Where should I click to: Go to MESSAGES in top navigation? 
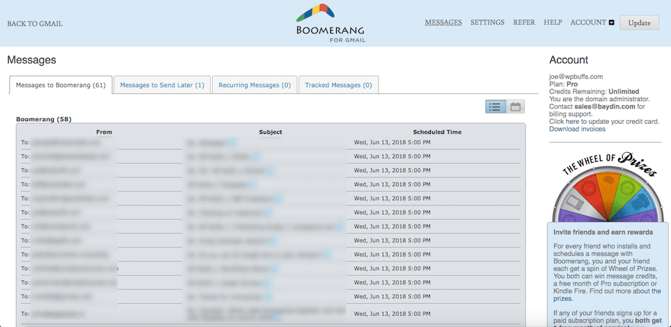(x=444, y=23)
